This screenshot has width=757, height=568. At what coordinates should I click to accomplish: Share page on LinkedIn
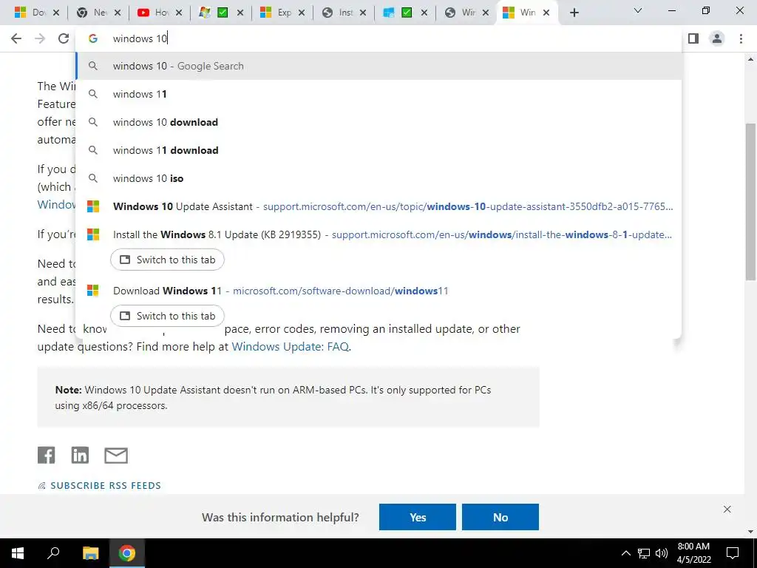(80, 455)
